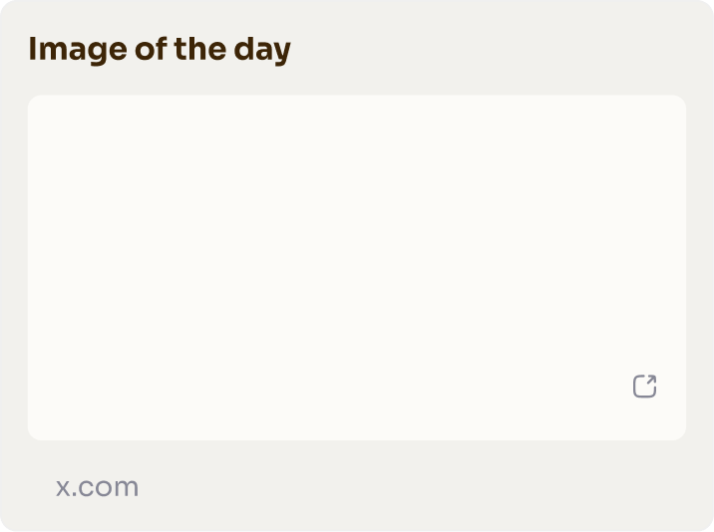Launch image source with the share-arrow icon
714x532 pixels.
644,386
